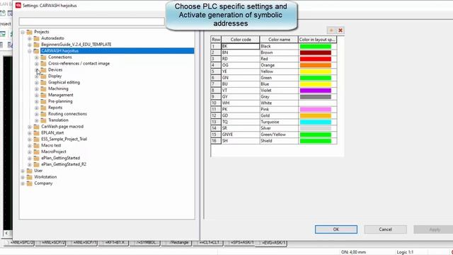Image resolution: width=453 pixels, height=255 pixels.
Task: Click the Brown row color swatch
Action: (316, 52)
